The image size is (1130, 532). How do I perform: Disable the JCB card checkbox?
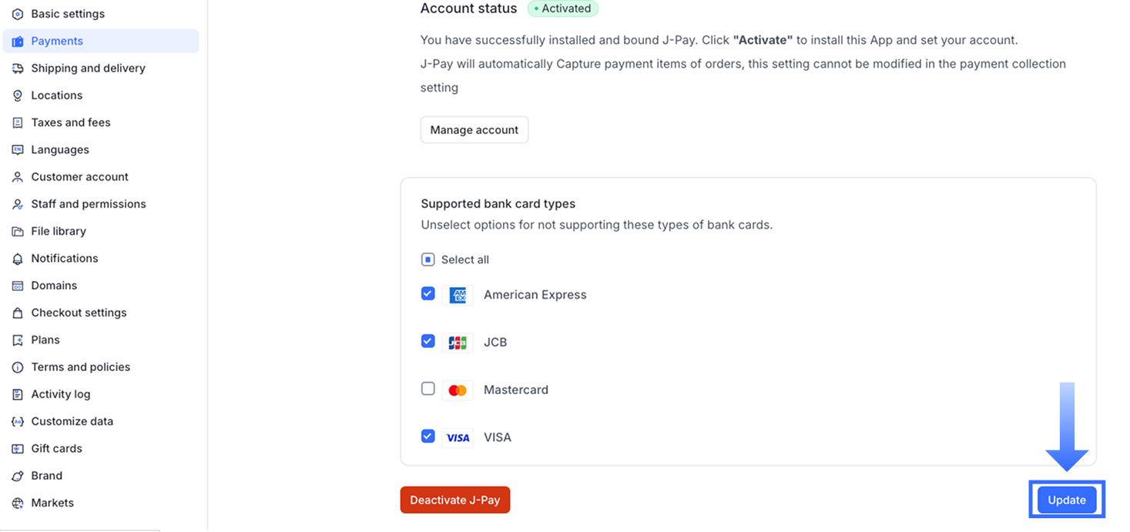[428, 341]
